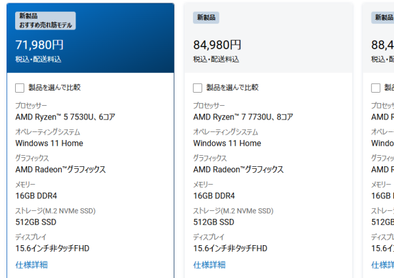Click 16GB DDR4 on the 84,980円 card
This screenshot has width=394, height=278.
click(x=214, y=196)
